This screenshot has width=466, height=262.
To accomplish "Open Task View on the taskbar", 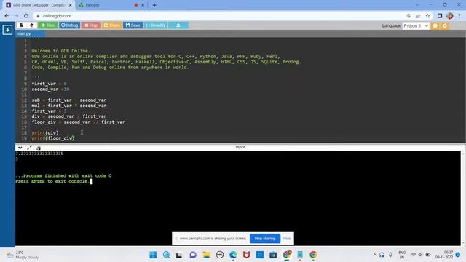I will pyautogui.click(x=179, y=255).
